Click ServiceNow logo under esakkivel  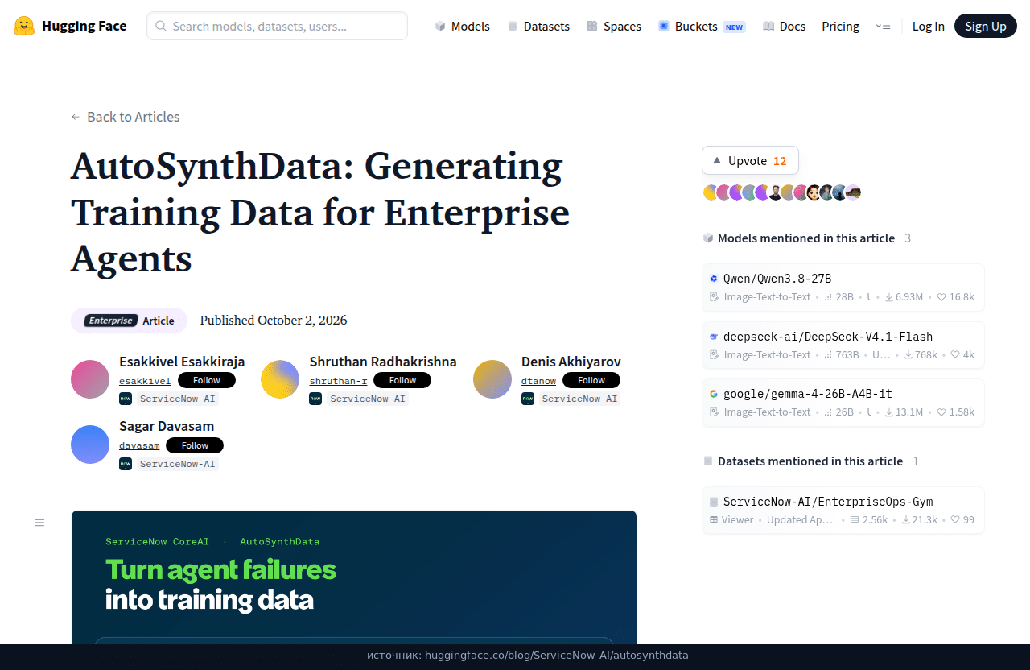[x=126, y=399]
